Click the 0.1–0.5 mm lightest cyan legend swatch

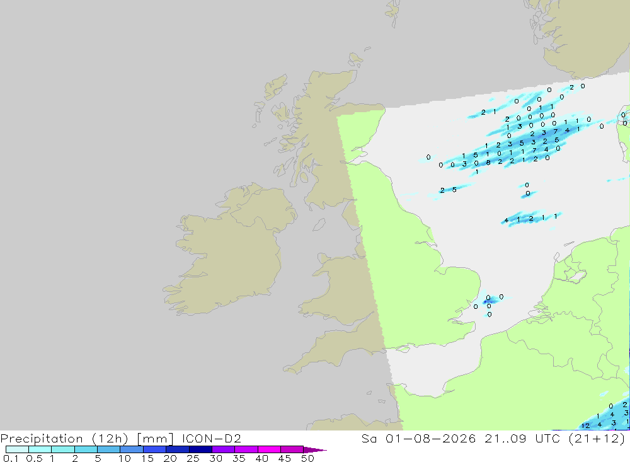tap(17, 449)
